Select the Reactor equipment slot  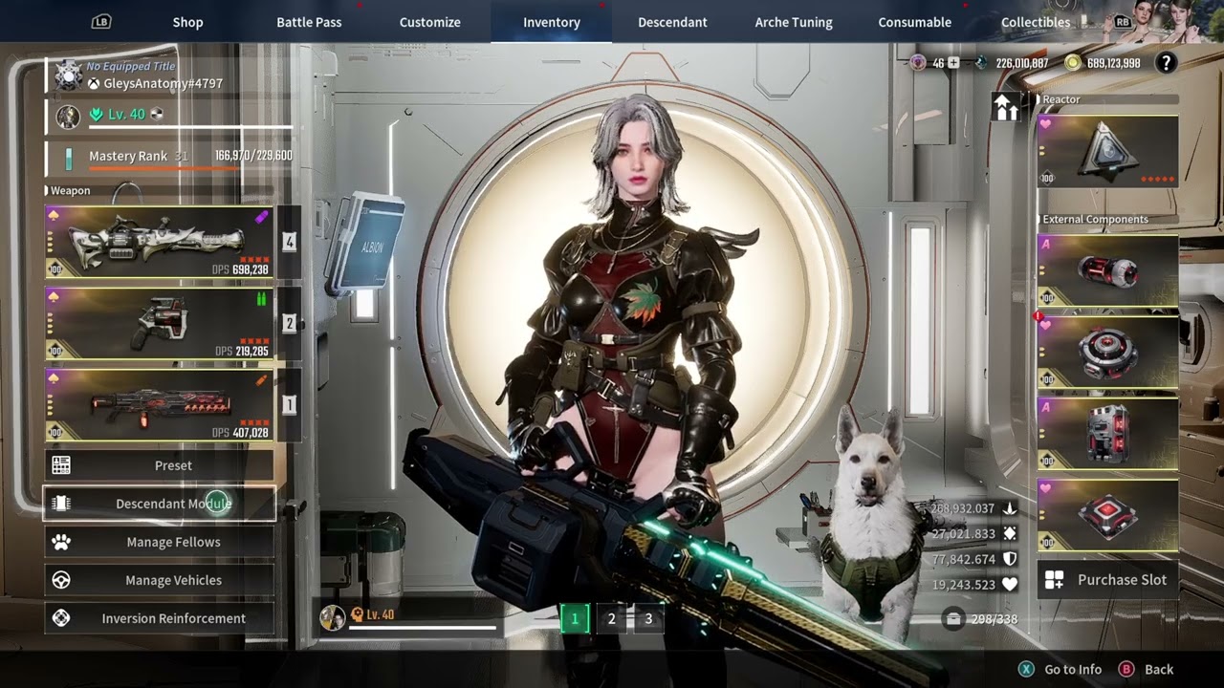point(1107,151)
